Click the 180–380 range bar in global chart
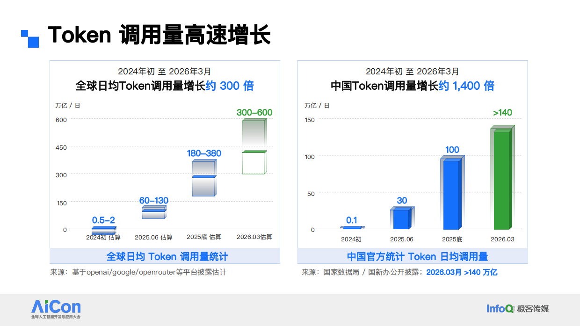Viewport: 580px width, 326px height. pyautogui.click(x=204, y=178)
